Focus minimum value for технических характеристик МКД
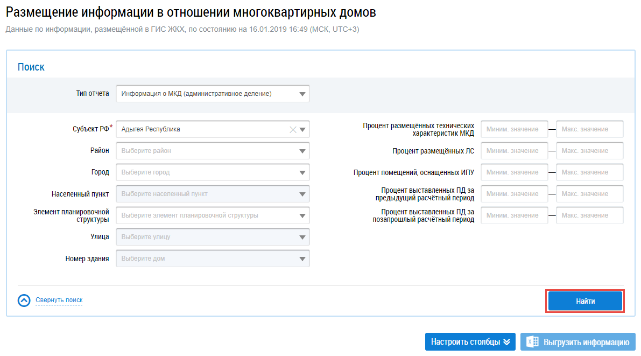 514,129
